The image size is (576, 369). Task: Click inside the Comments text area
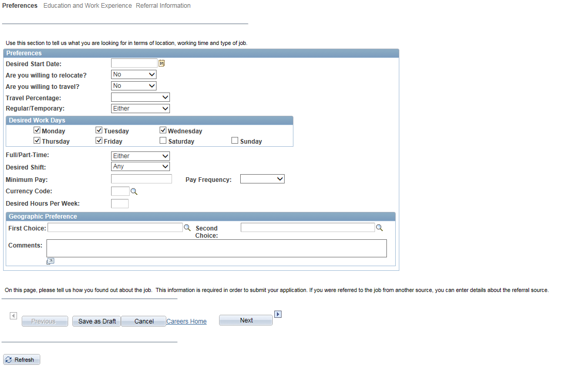(217, 249)
